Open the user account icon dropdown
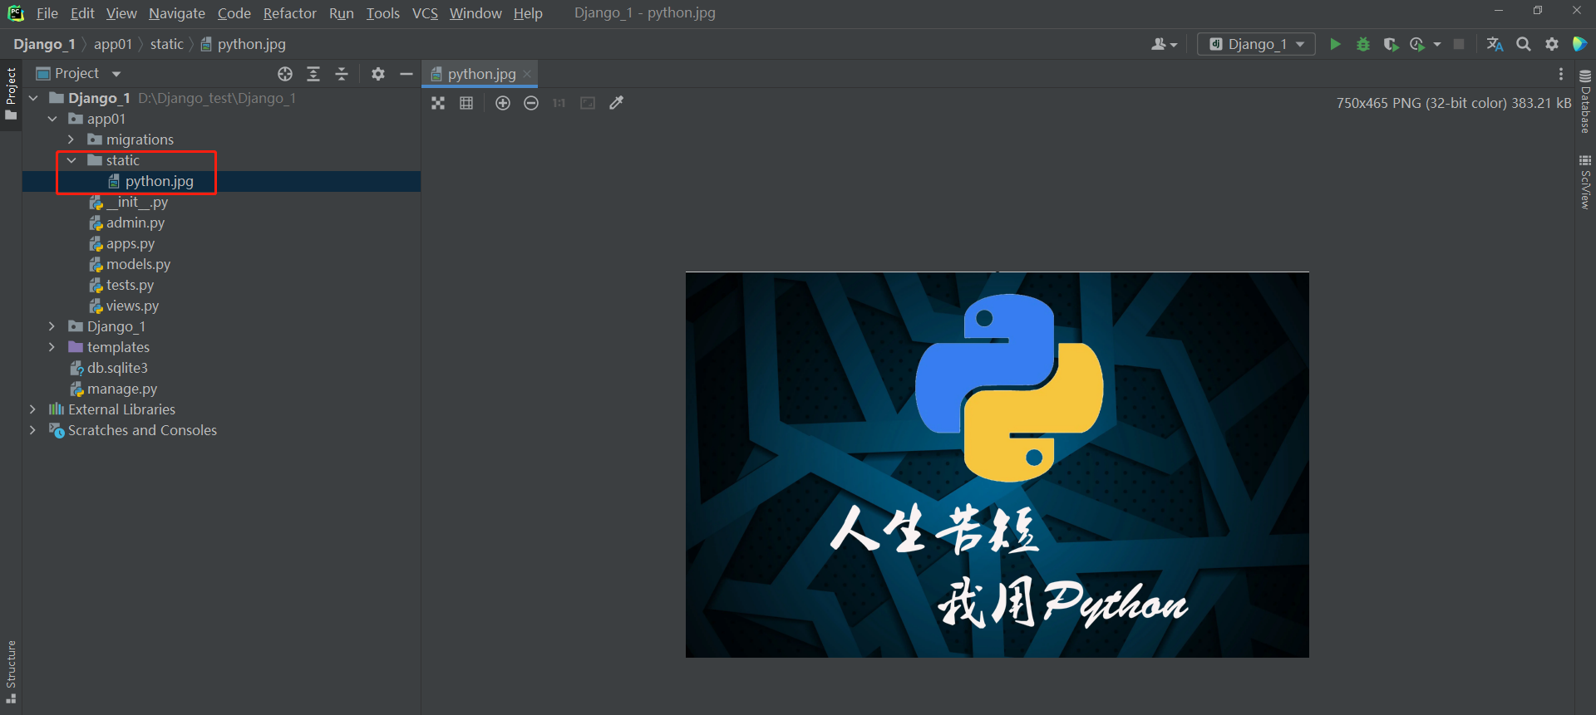 pyautogui.click(x=1164, y=44)
